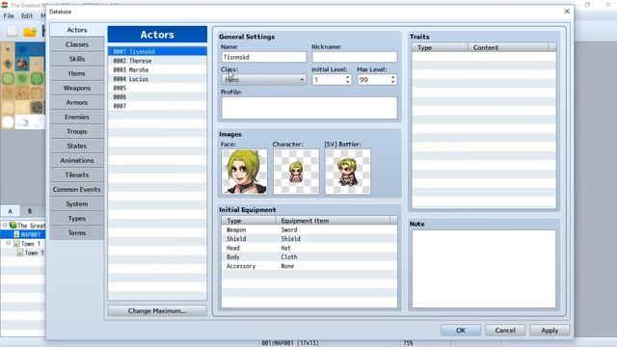
Task: Open the Class dropdown showing Hero
Action: pos(263,80)
